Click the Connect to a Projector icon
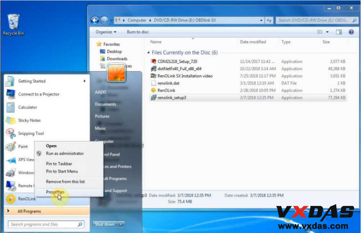The height and width of the screenshot is (233, 361). click(x=10, y=94)
